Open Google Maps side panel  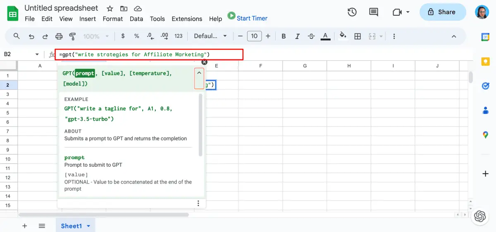[x=485, y=135]
